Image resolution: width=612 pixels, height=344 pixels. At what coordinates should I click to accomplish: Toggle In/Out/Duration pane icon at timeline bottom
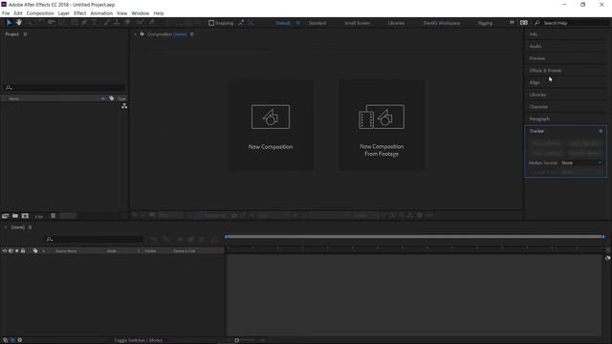click(19, 340)
